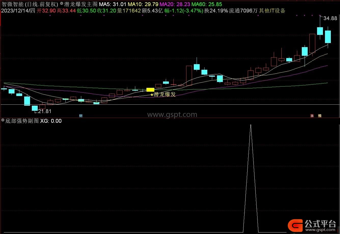Click the 智微智能(日线.前复权) stock title
The image size is (340, 234).
(x=30, y=4)
